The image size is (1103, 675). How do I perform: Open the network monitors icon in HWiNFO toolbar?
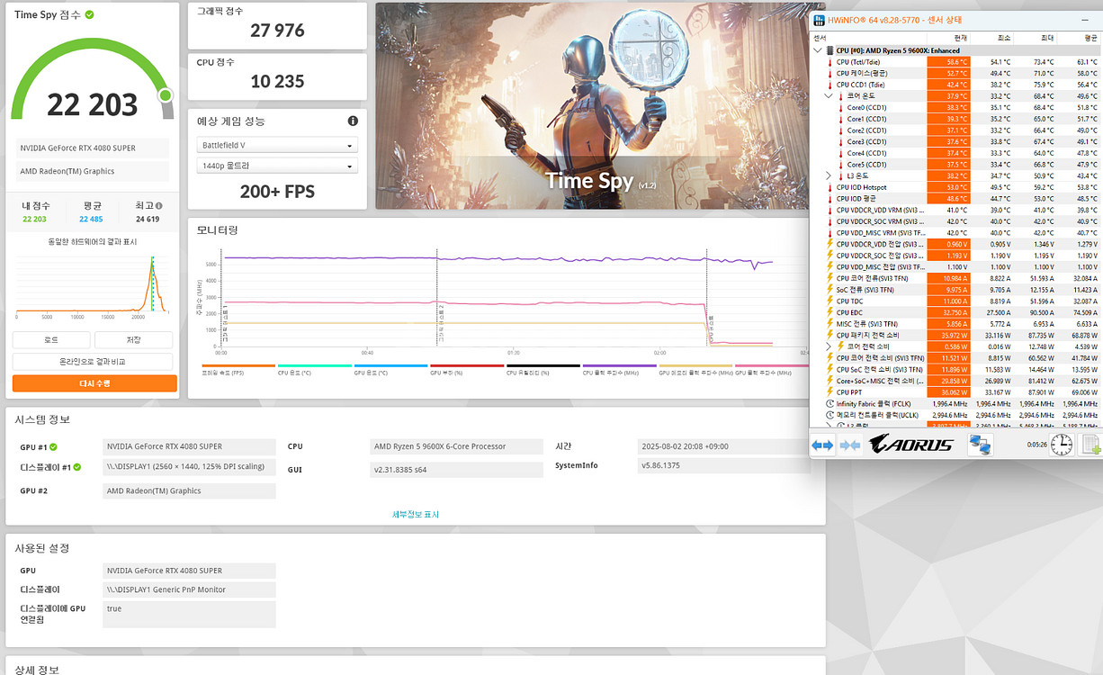pos(979,445)
